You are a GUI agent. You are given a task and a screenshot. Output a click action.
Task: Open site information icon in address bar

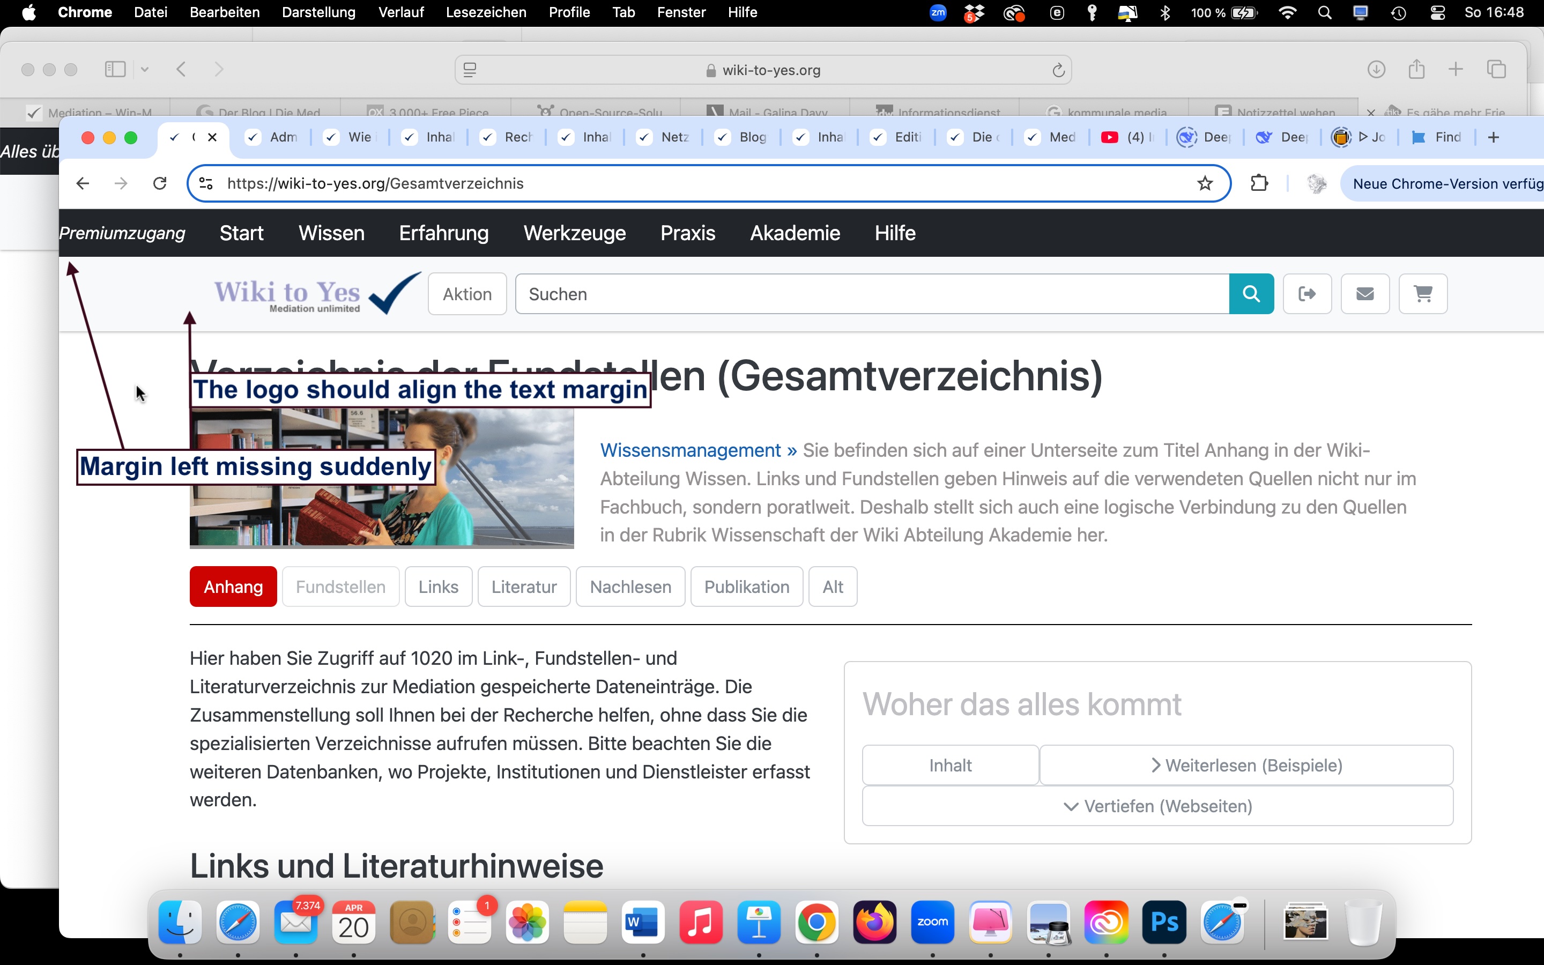205,184
